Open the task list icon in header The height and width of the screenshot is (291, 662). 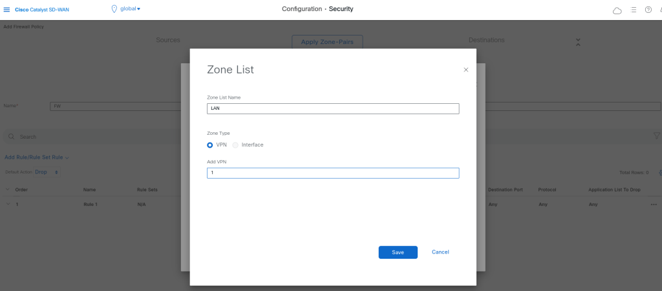tap(634, 10)
